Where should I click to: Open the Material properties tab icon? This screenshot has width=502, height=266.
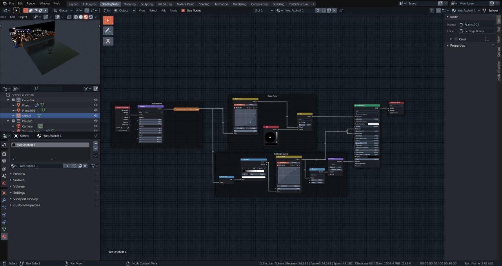coord(4,237)
